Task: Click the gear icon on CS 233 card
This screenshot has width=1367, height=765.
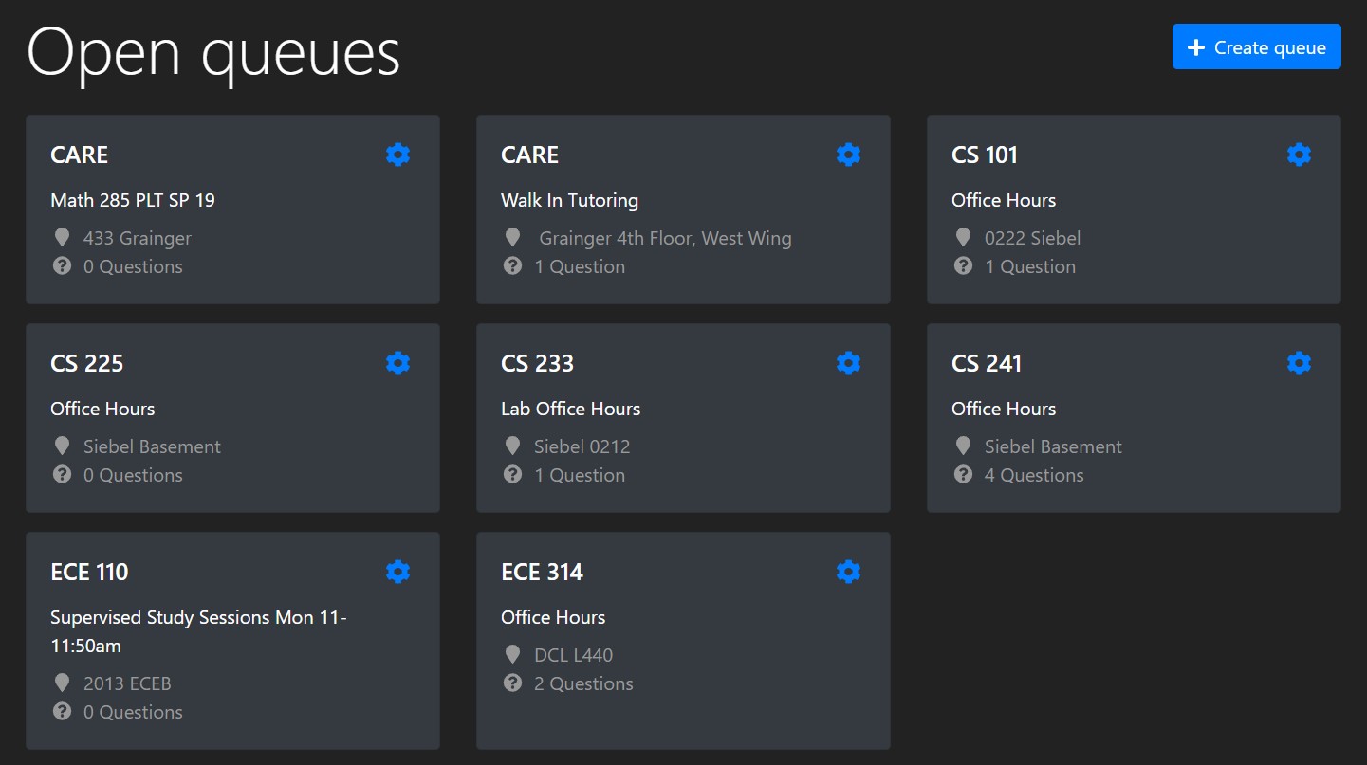Action: (849, 363)
